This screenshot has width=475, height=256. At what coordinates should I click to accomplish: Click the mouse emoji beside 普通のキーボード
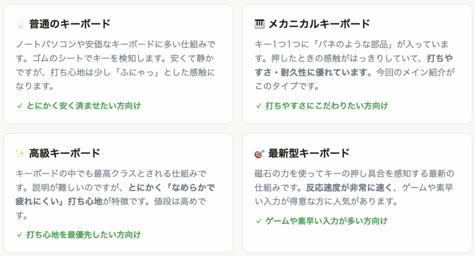point(20,24)
